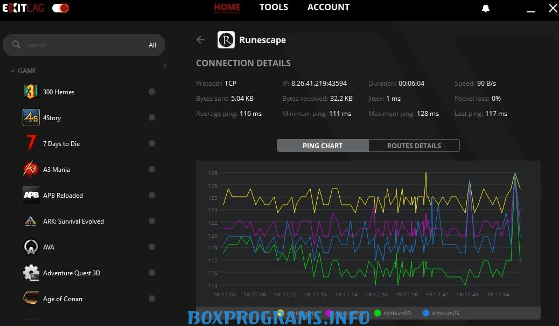Click Duration value 00:06:04
The image size is (559, 326).
pos(411,83)
